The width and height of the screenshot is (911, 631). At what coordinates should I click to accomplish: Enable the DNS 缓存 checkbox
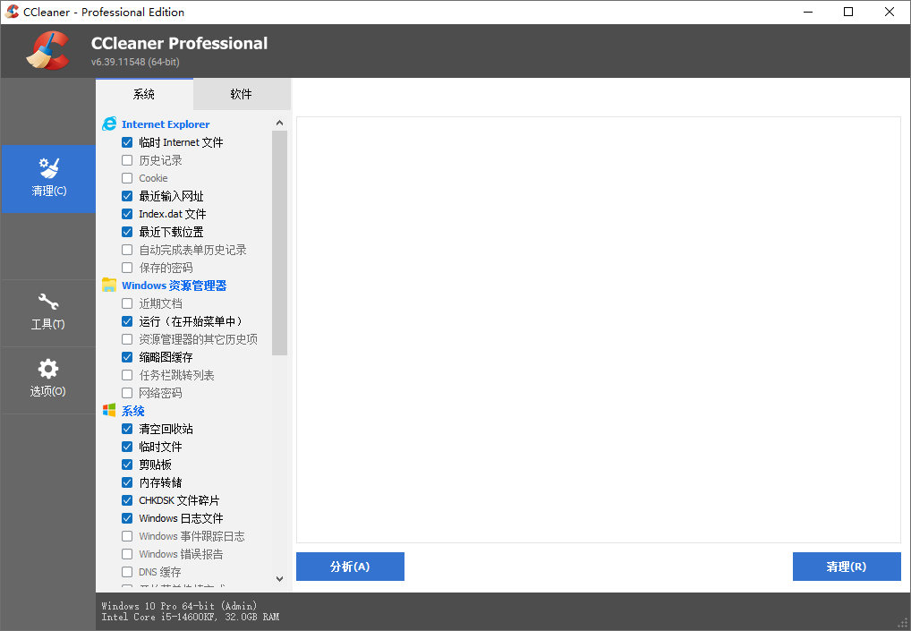(125, 571)
